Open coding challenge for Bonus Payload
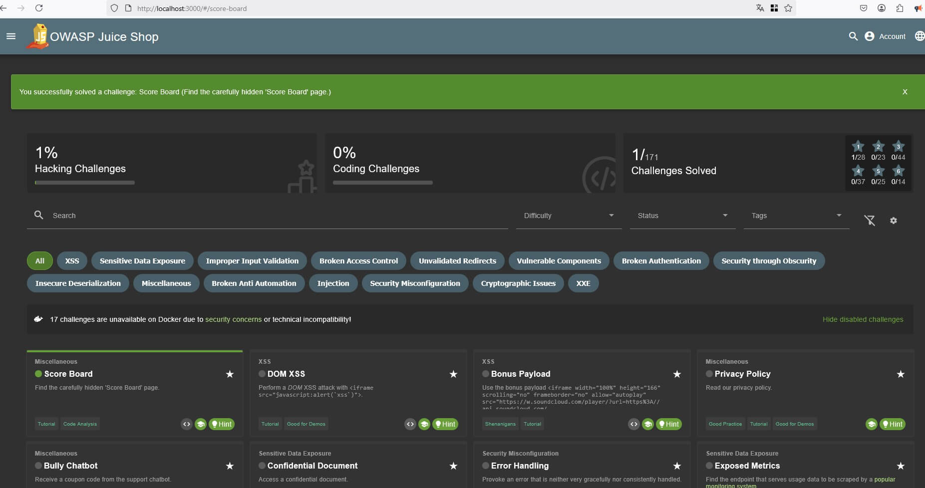925x488 pixels. [x=633, y=424]
